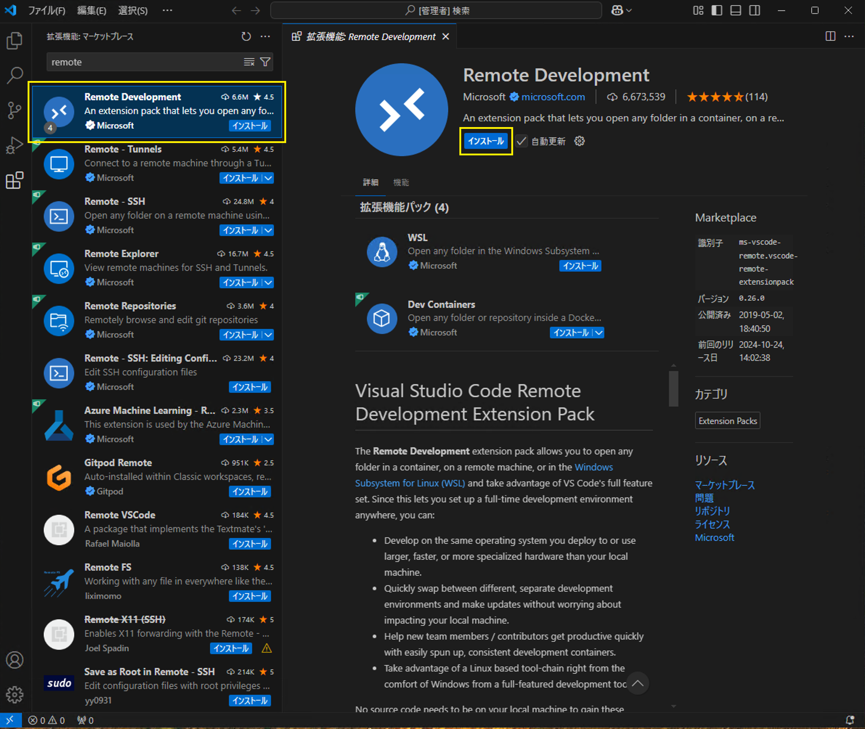This screenshot has height=729, width=865.
Task: Open extension settings gear beside auto update
Action: 580,141
